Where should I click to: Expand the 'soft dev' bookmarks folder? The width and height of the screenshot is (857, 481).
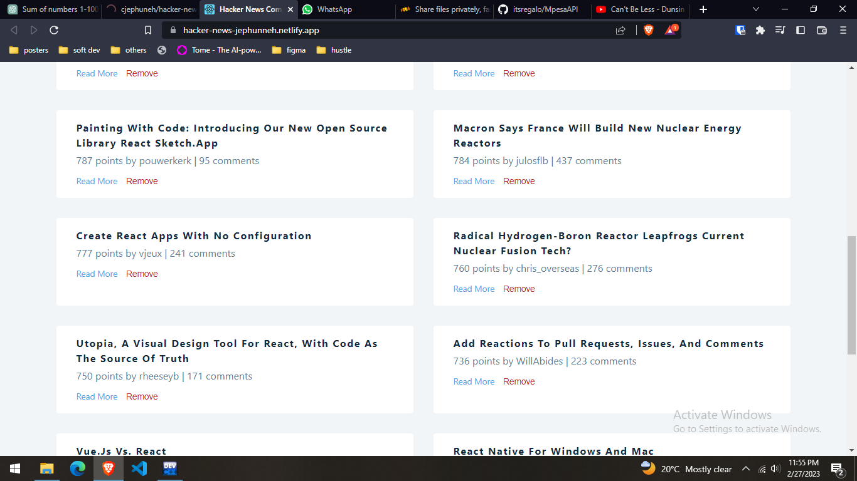coord(78,50)
